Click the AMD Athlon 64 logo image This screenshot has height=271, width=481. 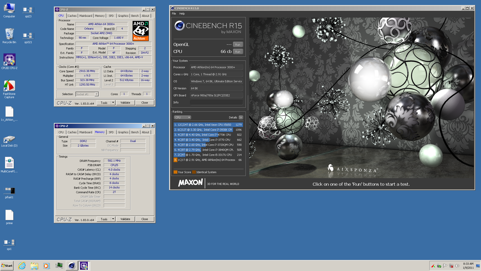click(x=141, y=31)
